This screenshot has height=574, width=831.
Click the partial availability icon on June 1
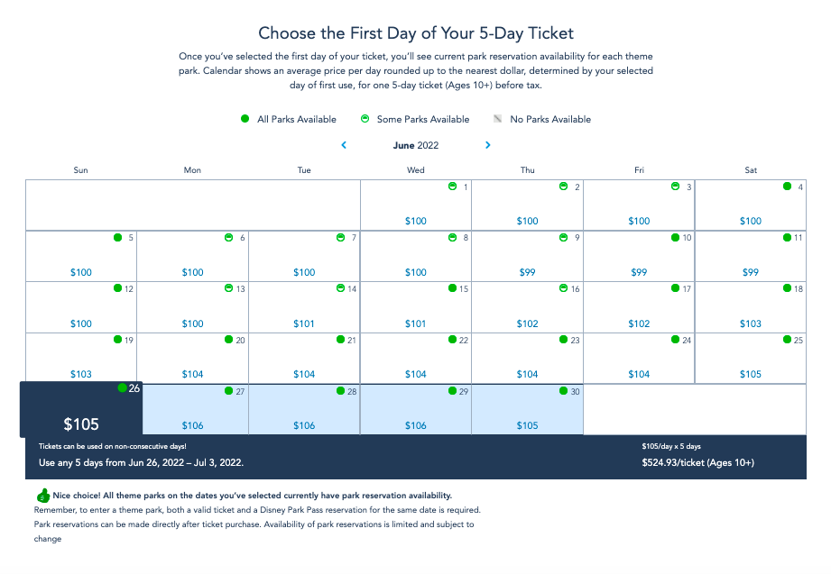pyautogui.click(x=452, y=187)
